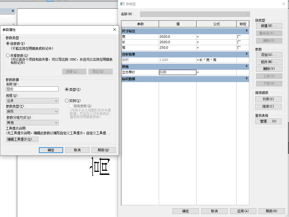This screenshot has width=289, height=217.
Task: Click the 立方单价 value field
Action: click(x=177, y=72)
